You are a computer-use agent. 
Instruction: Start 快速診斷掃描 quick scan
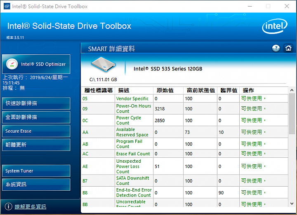pyautogui.click(x=36, y=103)
